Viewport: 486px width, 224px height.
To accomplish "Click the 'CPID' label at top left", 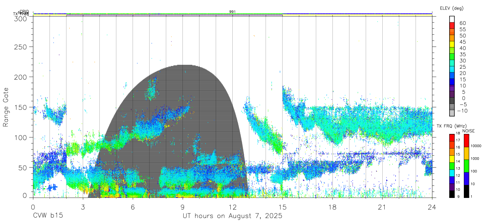I will click(24, 11).
